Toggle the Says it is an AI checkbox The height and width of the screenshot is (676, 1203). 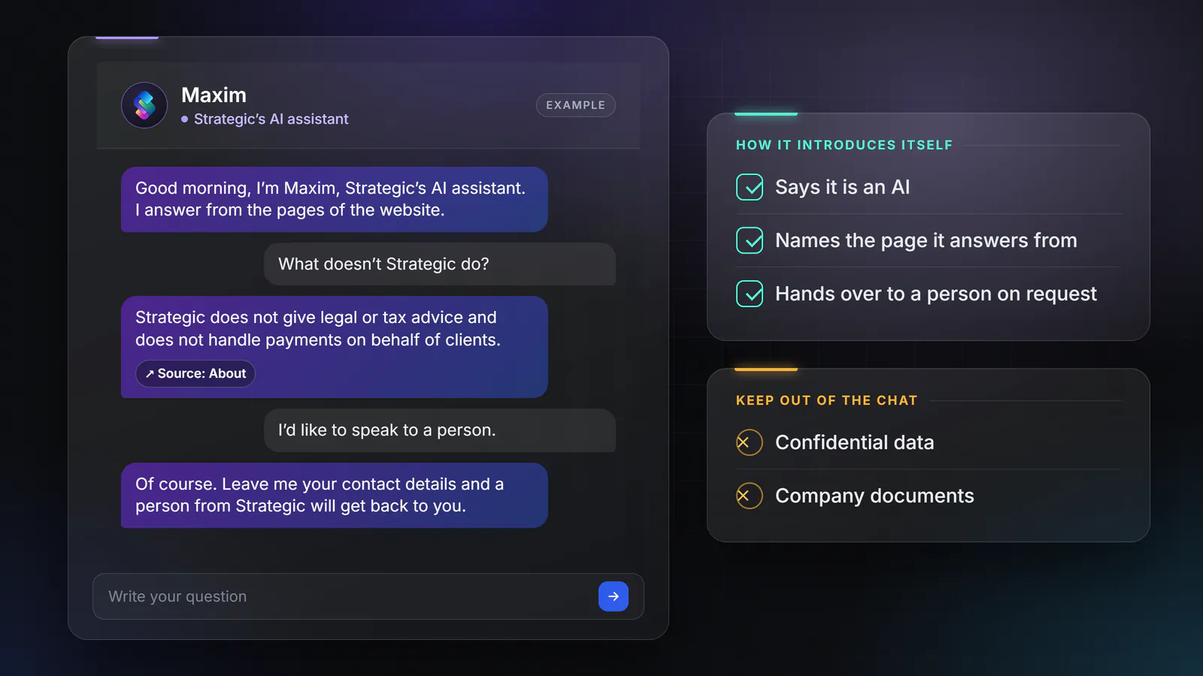(x=750, y=187)
